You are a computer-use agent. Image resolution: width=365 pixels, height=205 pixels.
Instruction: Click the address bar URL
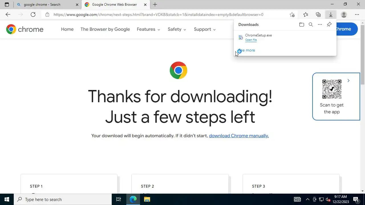[x=158, y=15]
